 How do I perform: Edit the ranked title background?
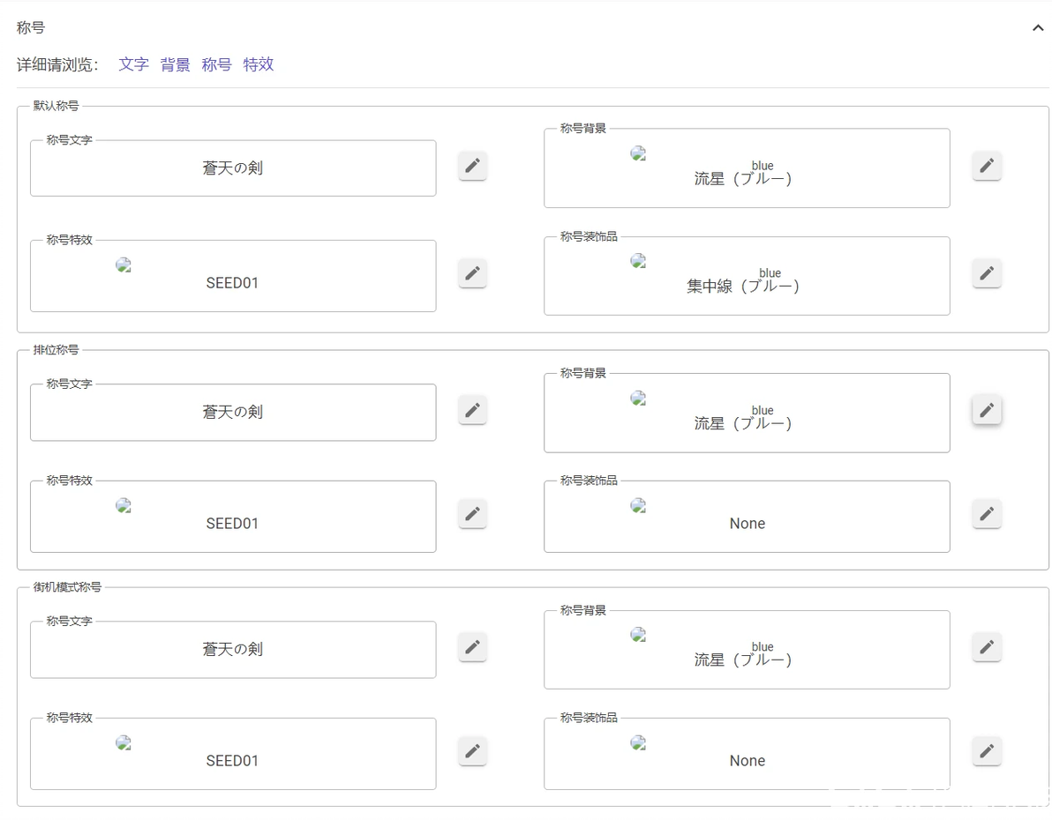987,410
